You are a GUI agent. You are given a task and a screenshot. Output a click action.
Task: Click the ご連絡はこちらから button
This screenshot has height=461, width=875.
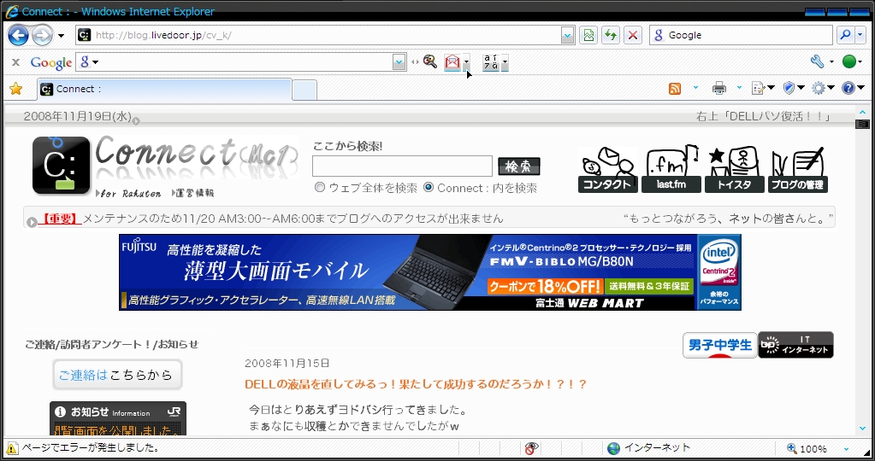click(x=117, y=375)
